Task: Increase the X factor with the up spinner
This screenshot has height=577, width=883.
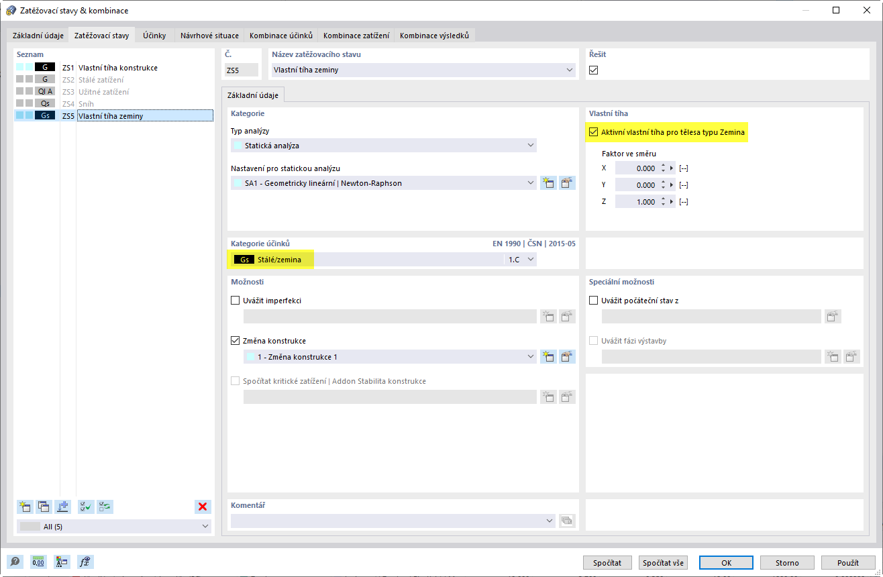Action: click(664, 166)
